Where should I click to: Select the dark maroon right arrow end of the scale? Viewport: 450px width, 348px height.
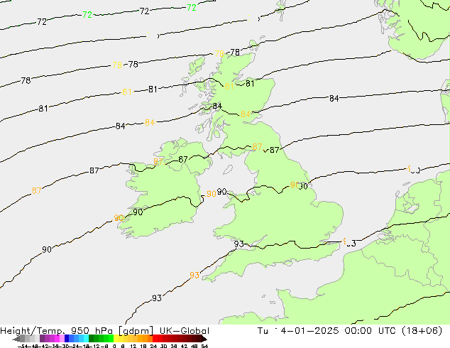point(204,339)
